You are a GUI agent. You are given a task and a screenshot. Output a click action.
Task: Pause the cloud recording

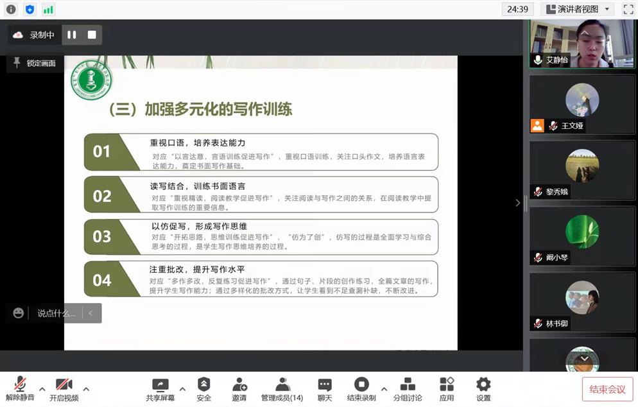pyautogui.click(x=72, y=35)
